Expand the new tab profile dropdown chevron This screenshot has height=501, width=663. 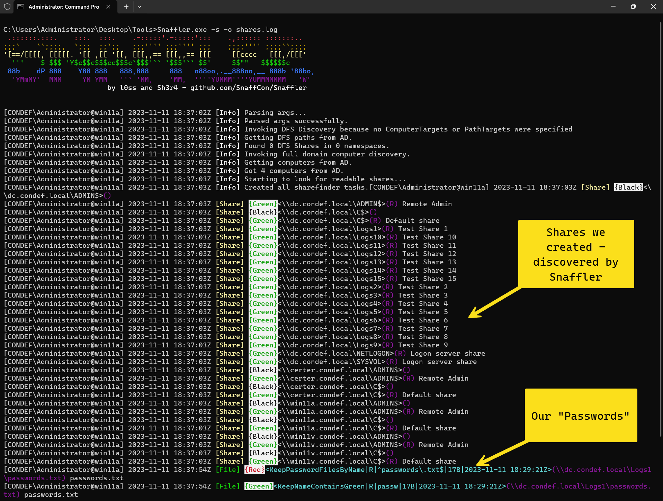139,7
